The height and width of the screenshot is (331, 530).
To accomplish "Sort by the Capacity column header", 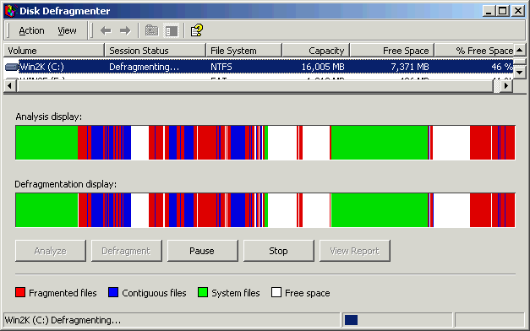I will 315,51.
